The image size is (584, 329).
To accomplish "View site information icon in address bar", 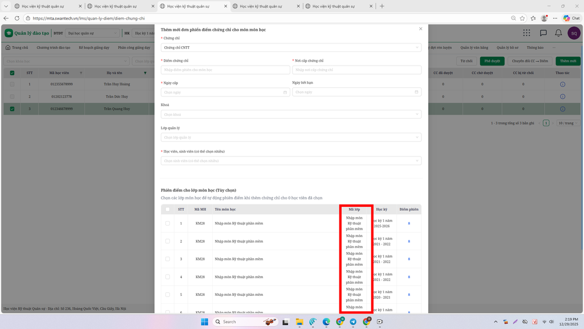I will coord(28,18).
